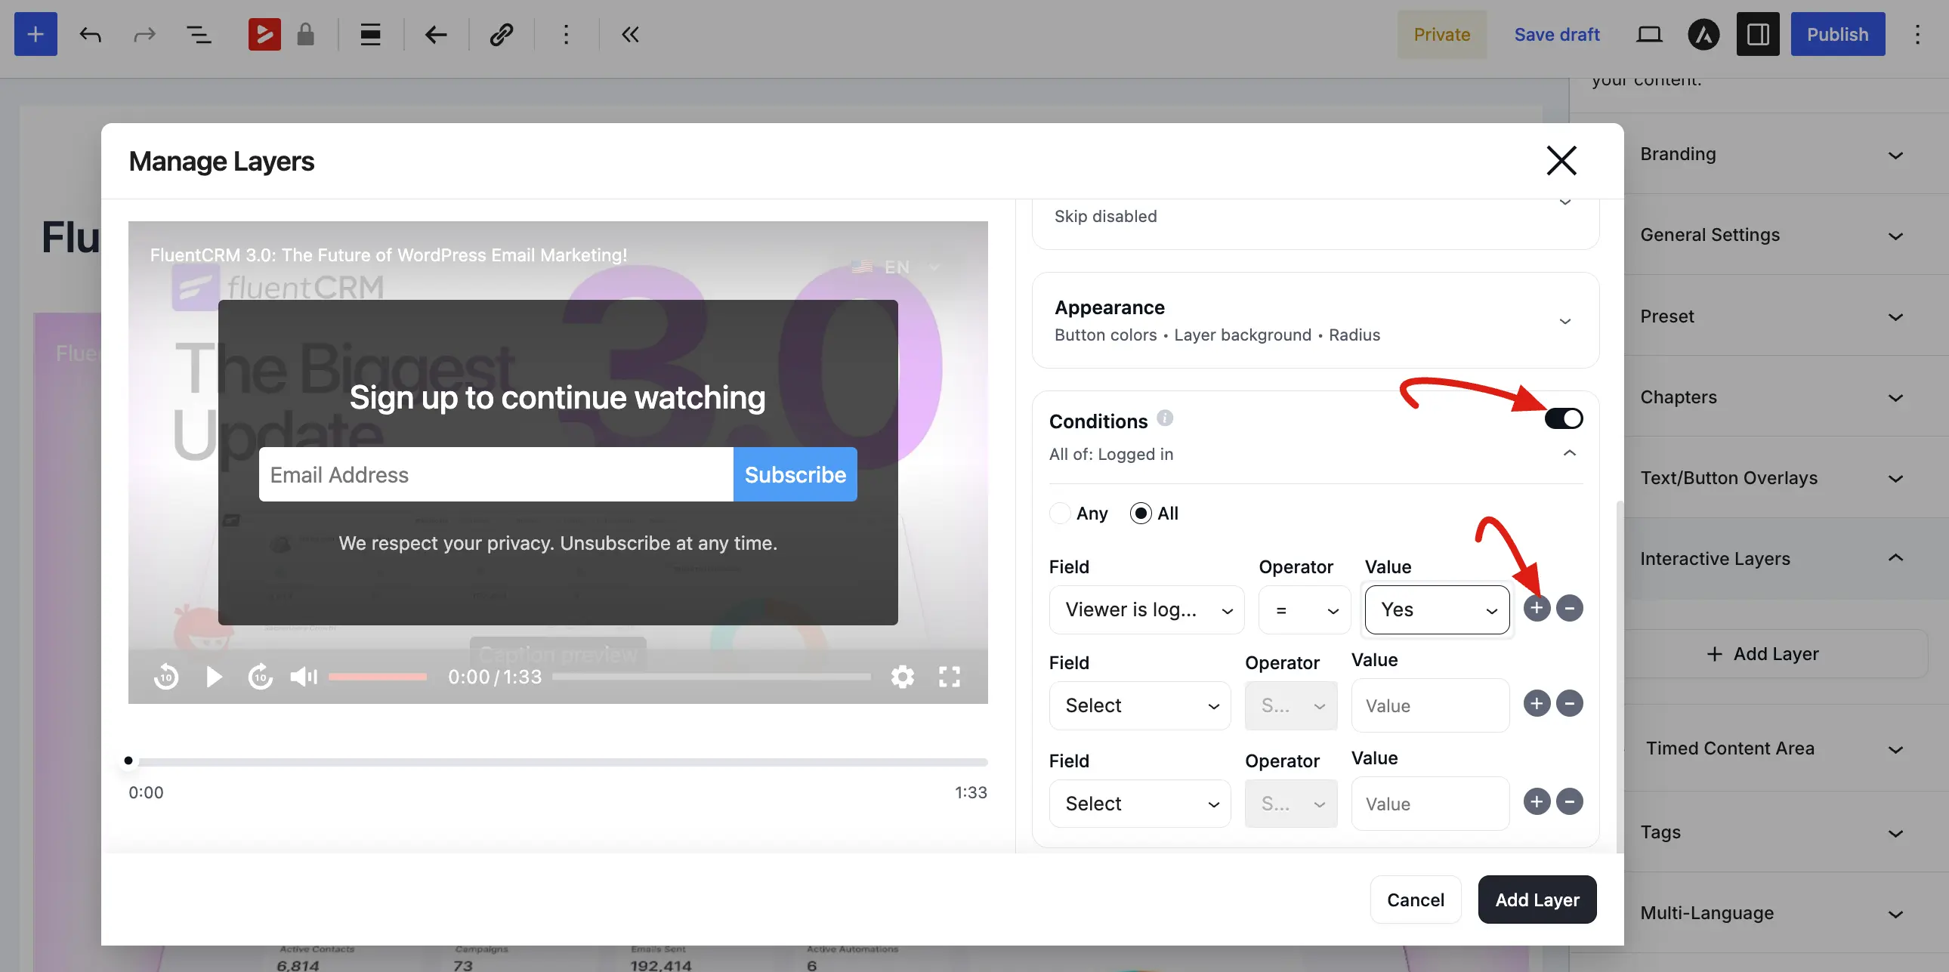1949x972 pixels.
Task: Click the layer timeline track below preview
Action: (558, 761)
